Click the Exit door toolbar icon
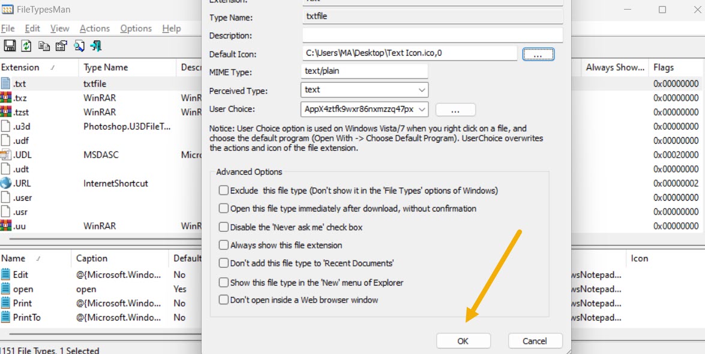 tap(96, 46)
